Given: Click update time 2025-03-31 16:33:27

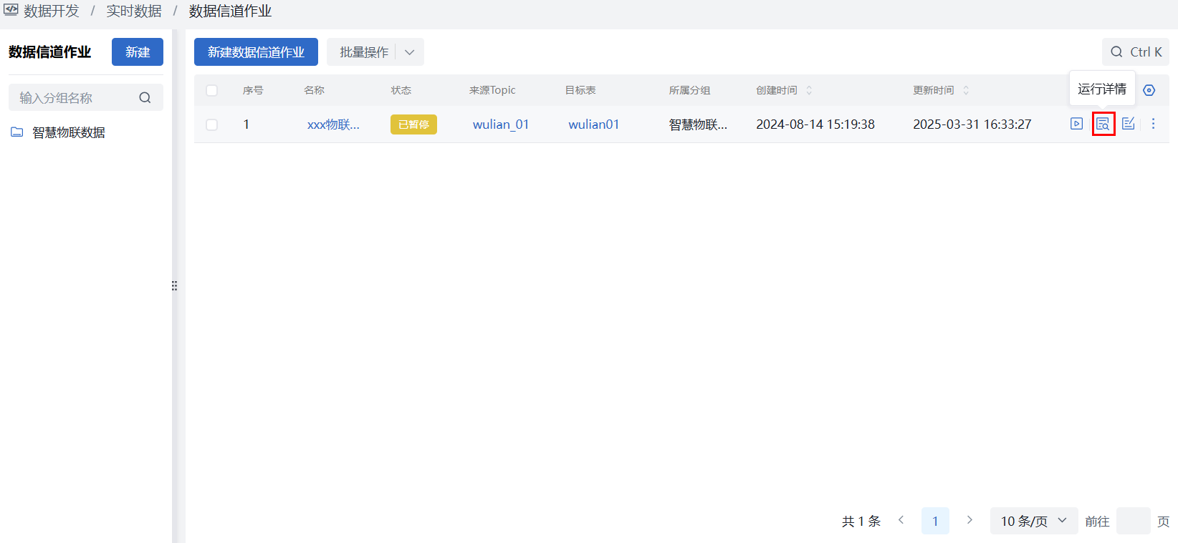Looking at the screenshot, I should click(x=972, y=124).
